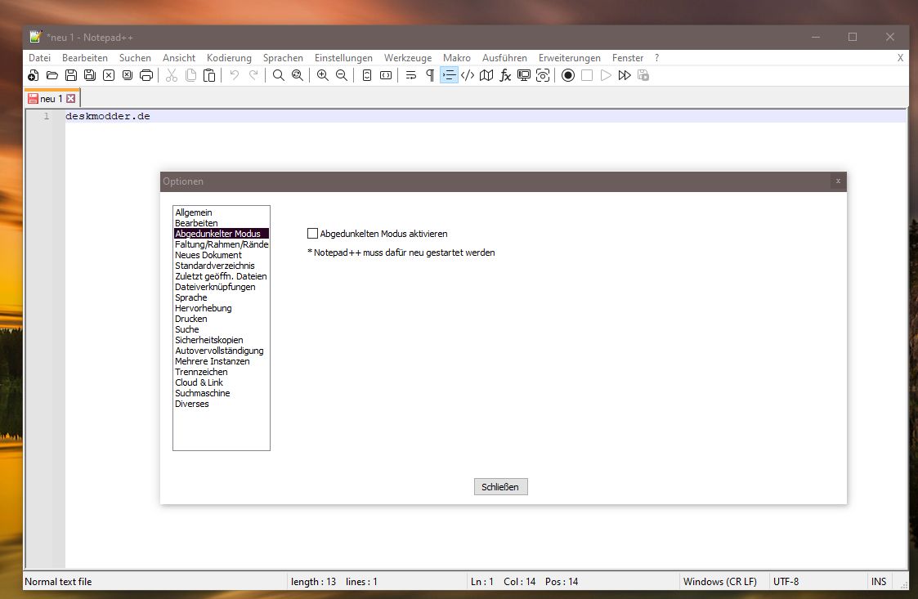Create a new file with the toolbar icon
This screenshot has width=918, height=599.
34,75
